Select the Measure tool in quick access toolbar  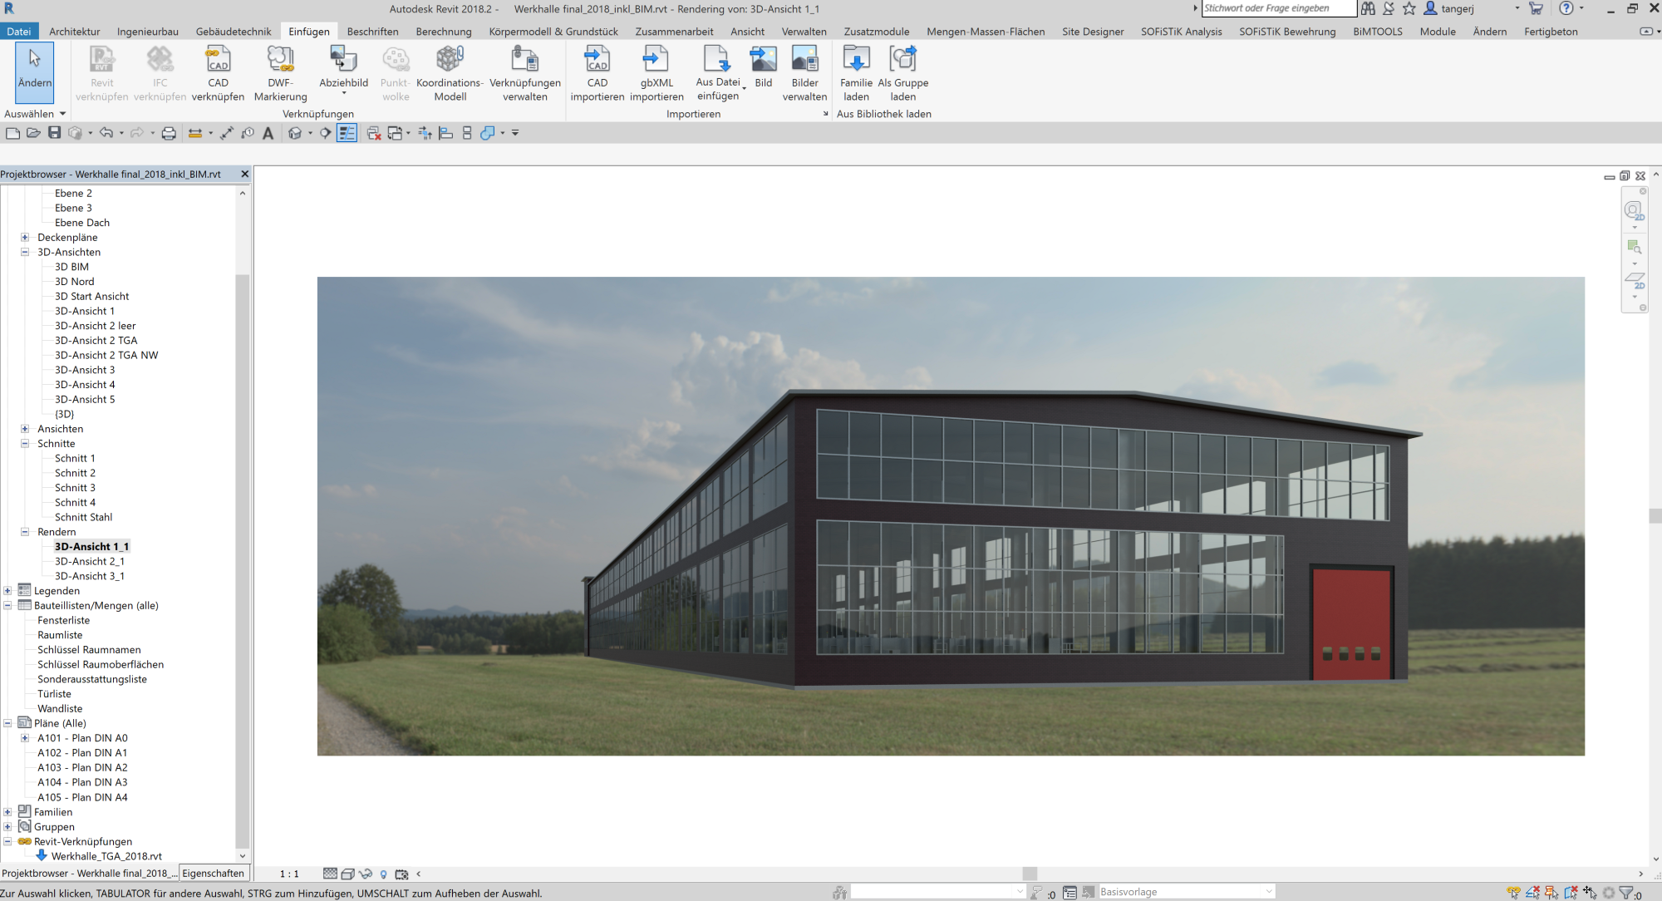[227, 133]
